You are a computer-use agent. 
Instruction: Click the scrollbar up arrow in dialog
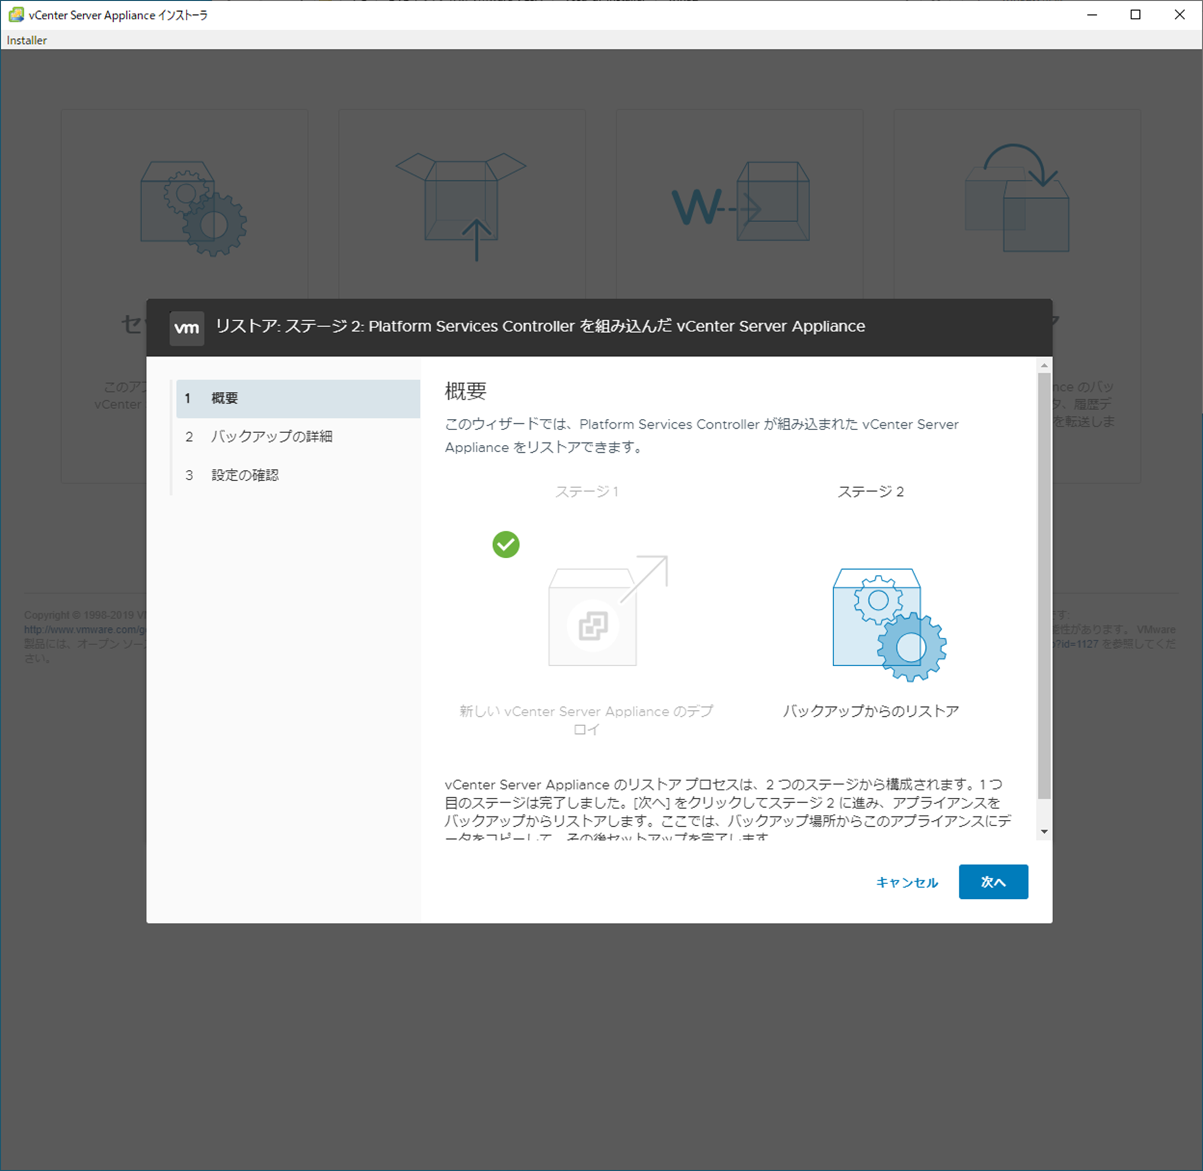pyautogui.click(x=1044, y=366)
